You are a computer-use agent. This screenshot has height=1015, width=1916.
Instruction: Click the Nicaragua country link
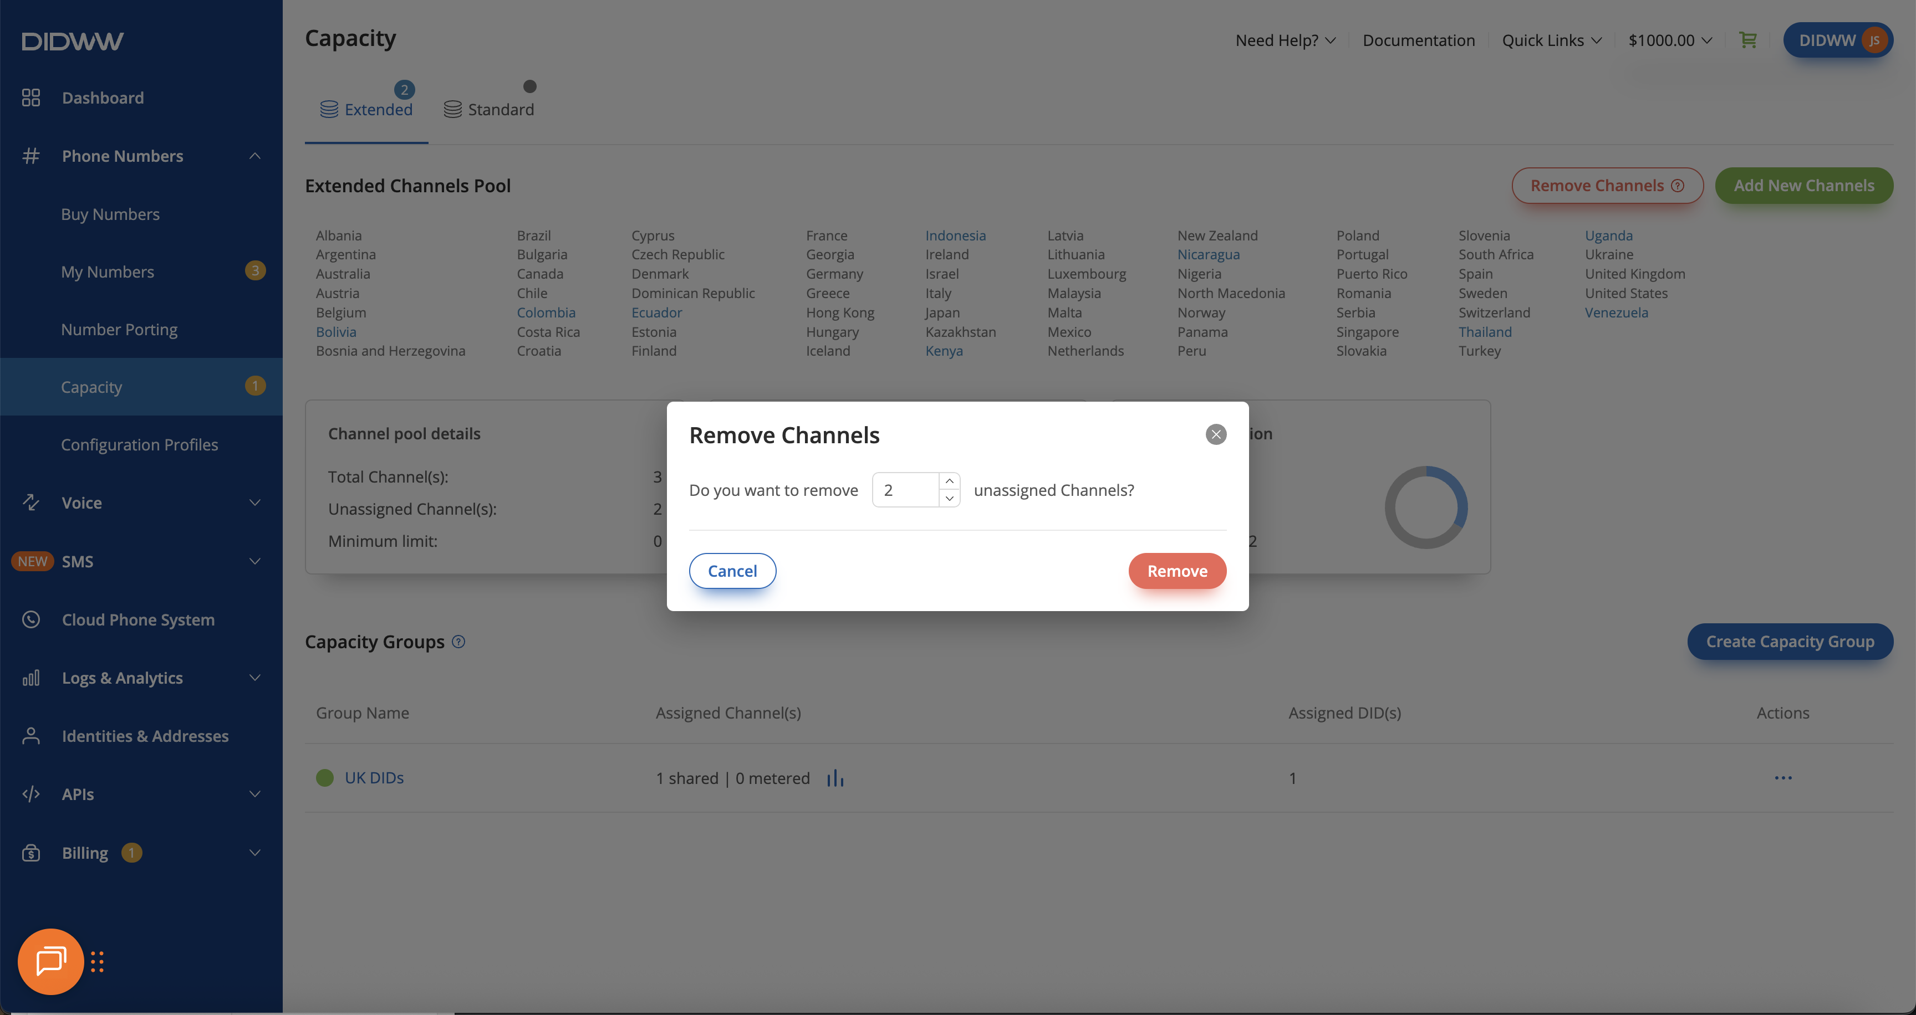[1208, 254]
